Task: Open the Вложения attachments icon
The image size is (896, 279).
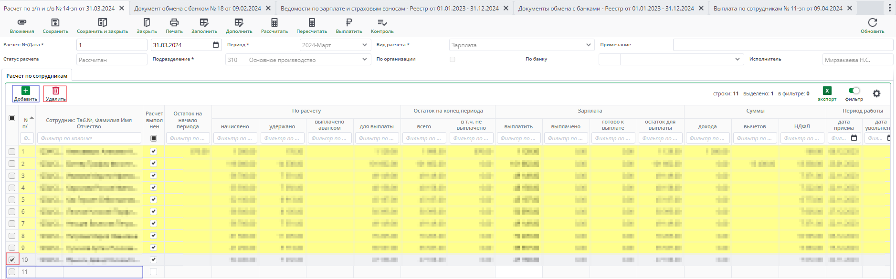Action: (22, 23)
